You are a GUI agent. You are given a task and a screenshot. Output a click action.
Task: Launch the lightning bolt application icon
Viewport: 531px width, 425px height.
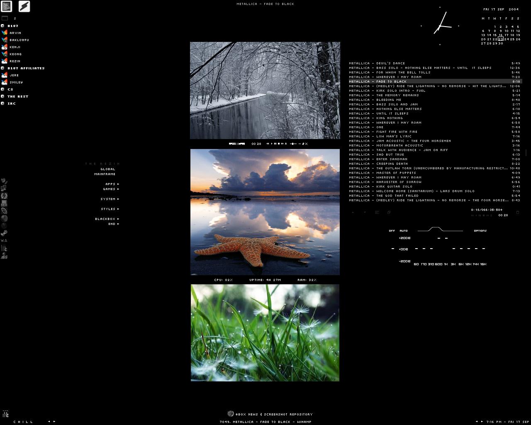[24, 6]
